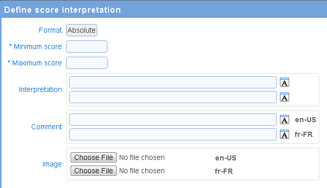Click the Minimum score label
This screenshot has width=327, height=188.
click(35, 46)
